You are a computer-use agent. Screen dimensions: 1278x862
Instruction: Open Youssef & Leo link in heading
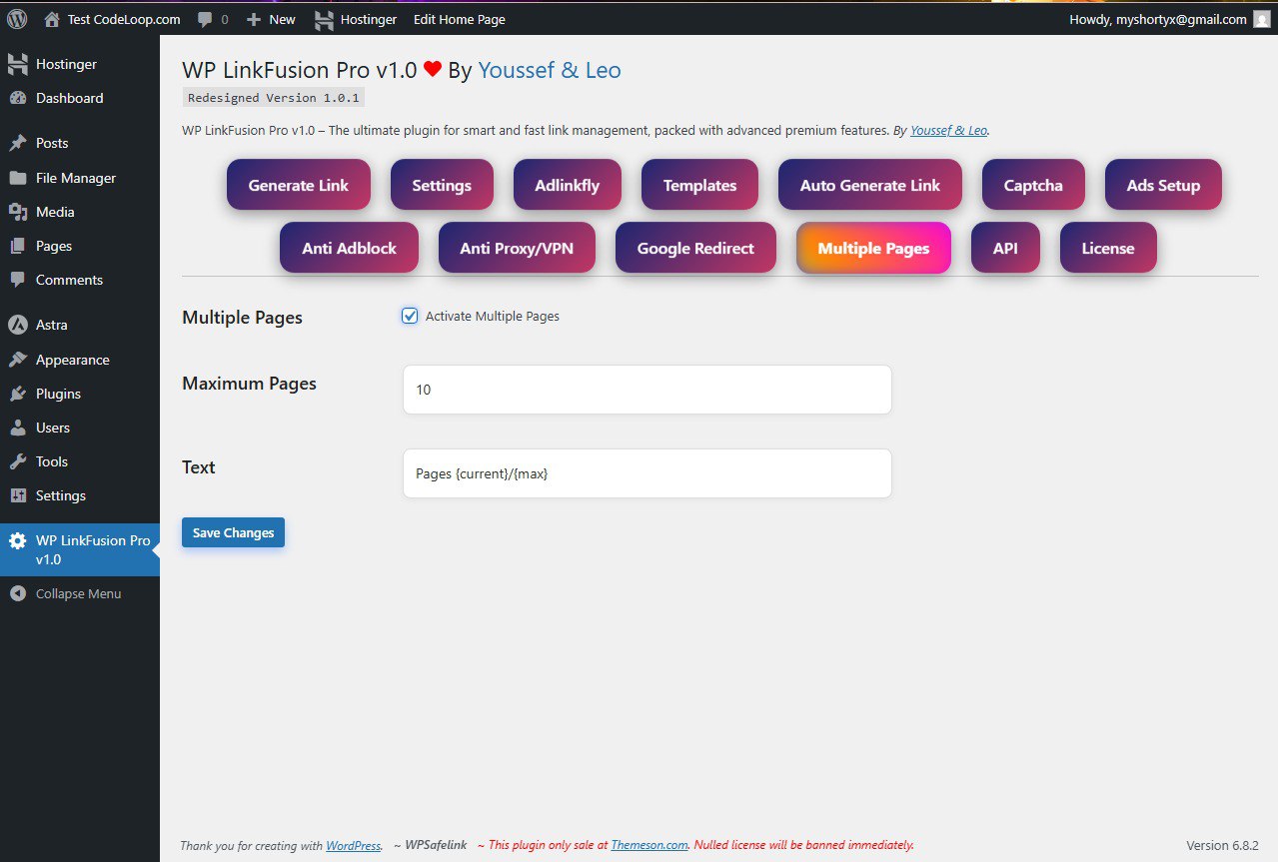(x=550, y=70)
